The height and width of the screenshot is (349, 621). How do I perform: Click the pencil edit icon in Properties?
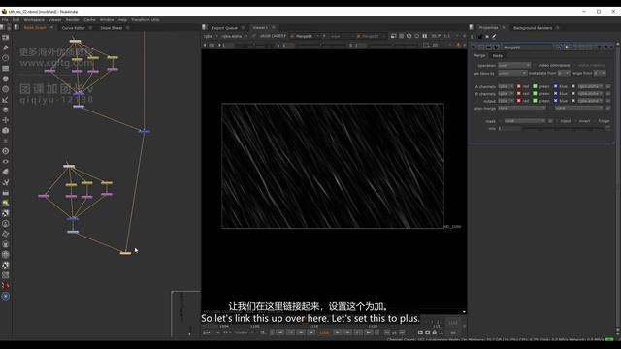494,37
